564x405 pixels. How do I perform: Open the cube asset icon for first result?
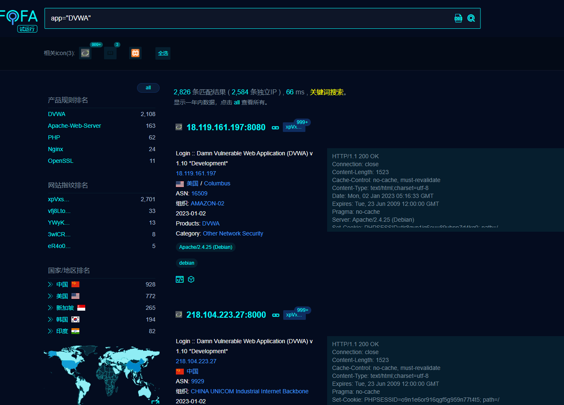tap(191, 279)
